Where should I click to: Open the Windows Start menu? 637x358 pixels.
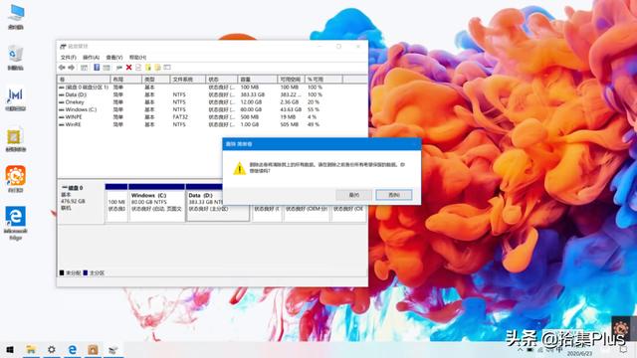10,349
